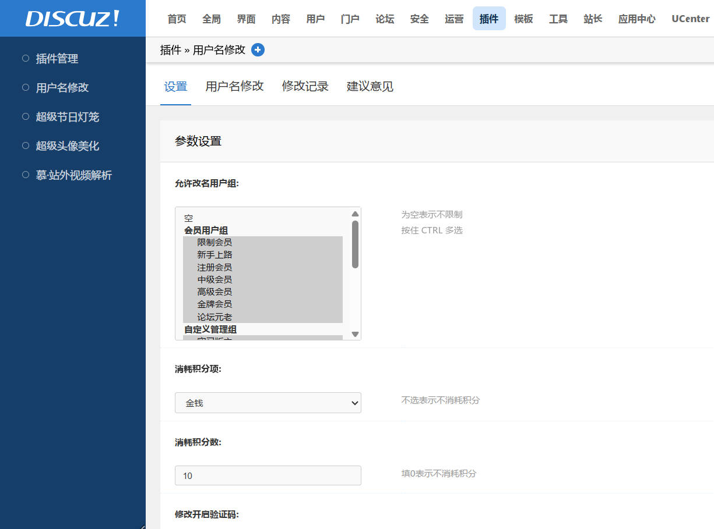Switch to the 修改记录 tab
The height and width of the screenshot is (529, 714).
click(305, 86)
